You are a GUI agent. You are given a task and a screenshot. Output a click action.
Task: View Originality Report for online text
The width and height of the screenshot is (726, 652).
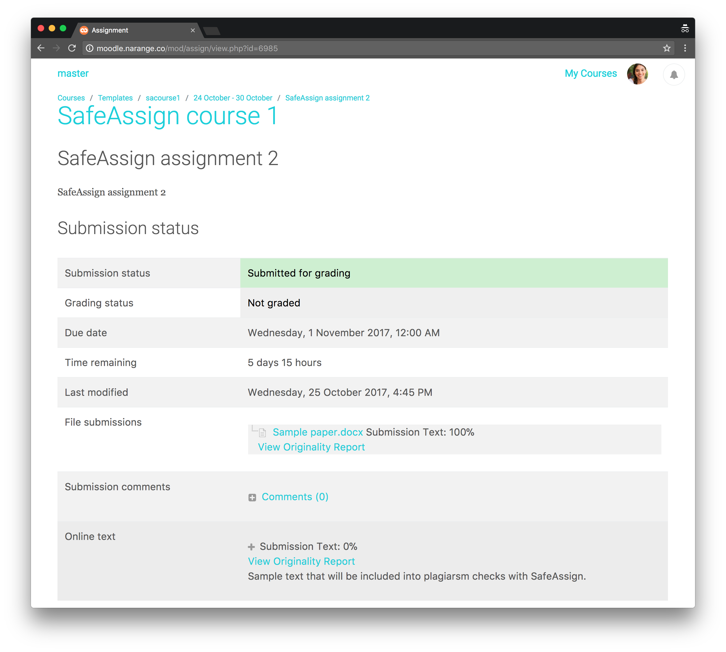[301, 561]
